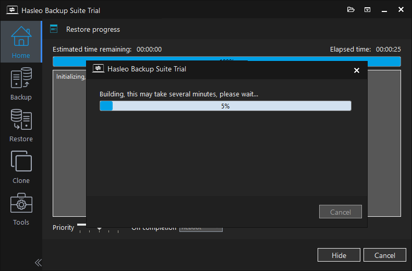The width and height of the screenshot is (412, 271).
Task: Open the Backup section in the sidebar
Action: 21,83
